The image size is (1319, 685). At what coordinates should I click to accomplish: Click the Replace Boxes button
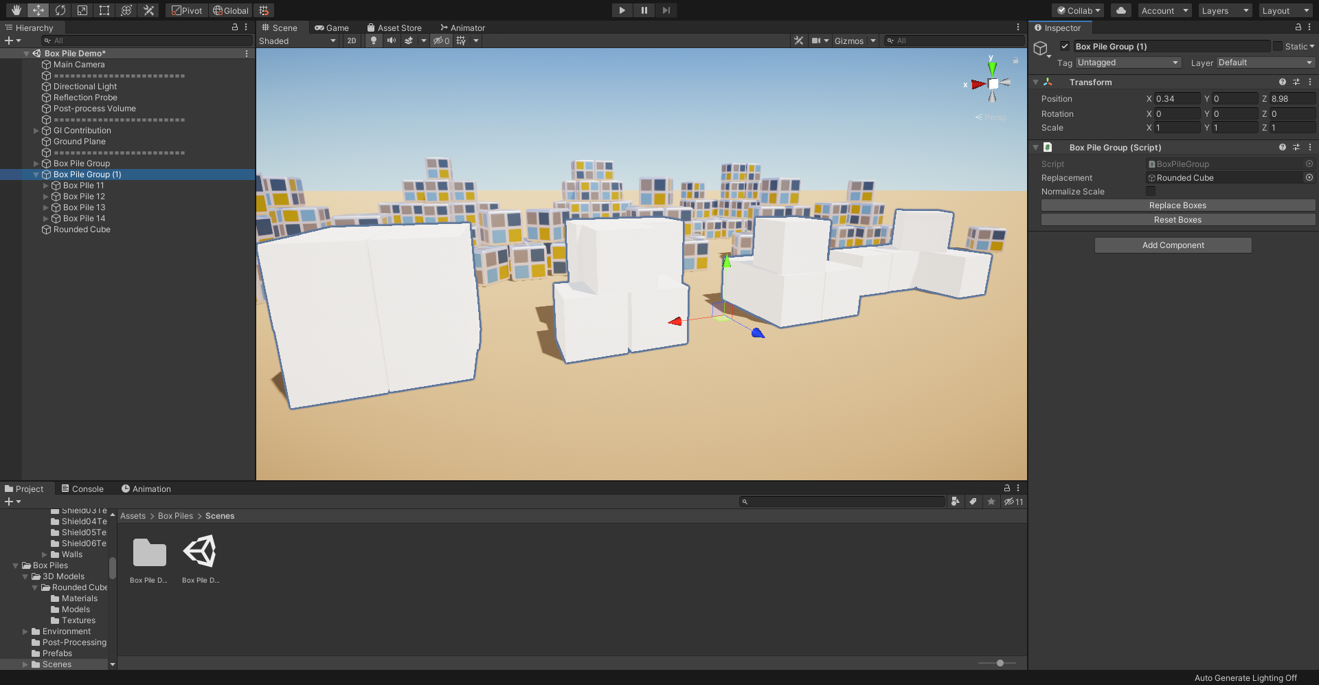[x=1177, y=205]
